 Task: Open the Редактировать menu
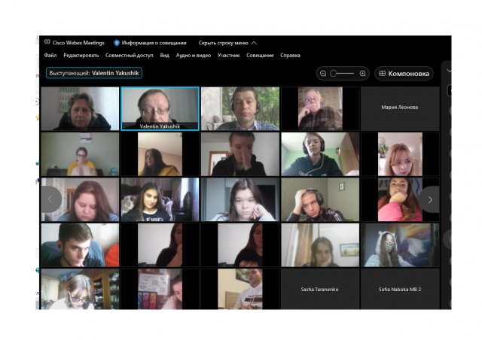[x=81, y=55]
